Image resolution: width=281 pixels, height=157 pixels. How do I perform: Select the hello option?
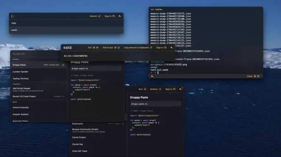(66, 23)
